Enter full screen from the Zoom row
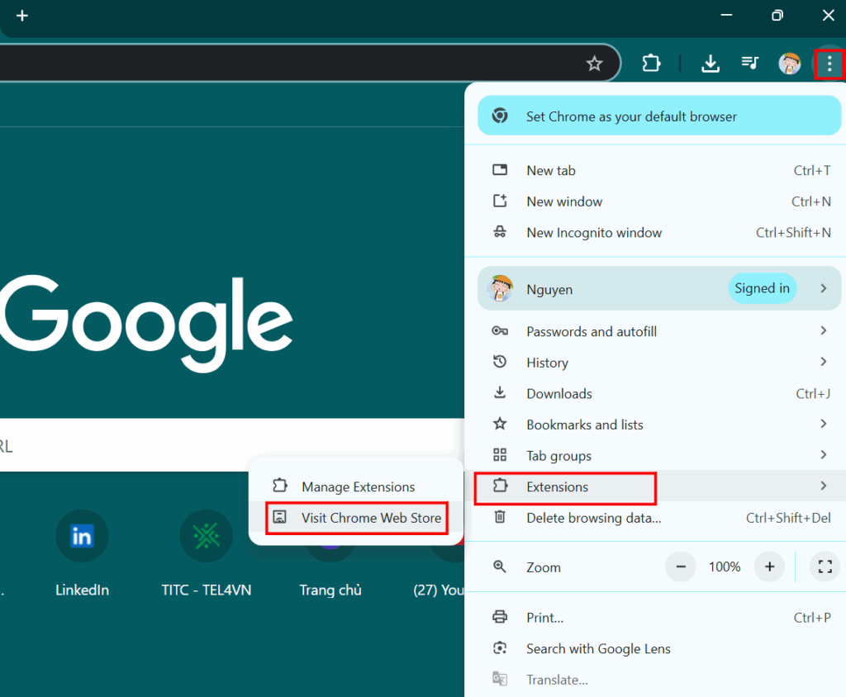The width and height of the screenshot is (846, 697). point(825,567)
